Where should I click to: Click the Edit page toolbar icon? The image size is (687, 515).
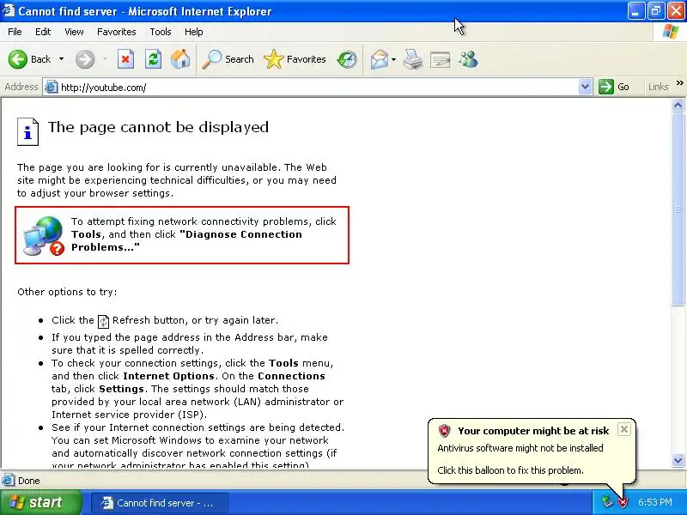441,59
